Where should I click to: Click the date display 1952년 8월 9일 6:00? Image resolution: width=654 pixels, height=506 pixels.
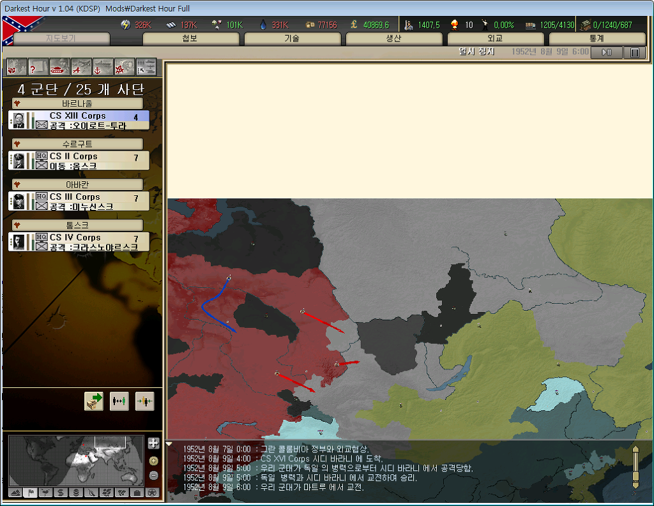pos(550,52)
